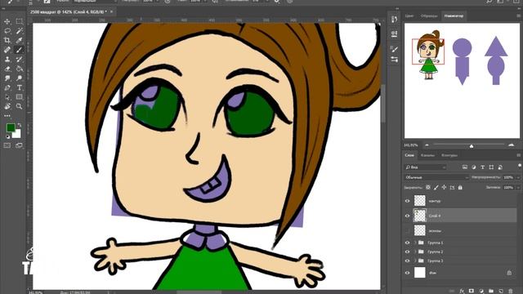
Task: Filter layers by type T icon
Action: pyautogui.click(x=482, y=167)
